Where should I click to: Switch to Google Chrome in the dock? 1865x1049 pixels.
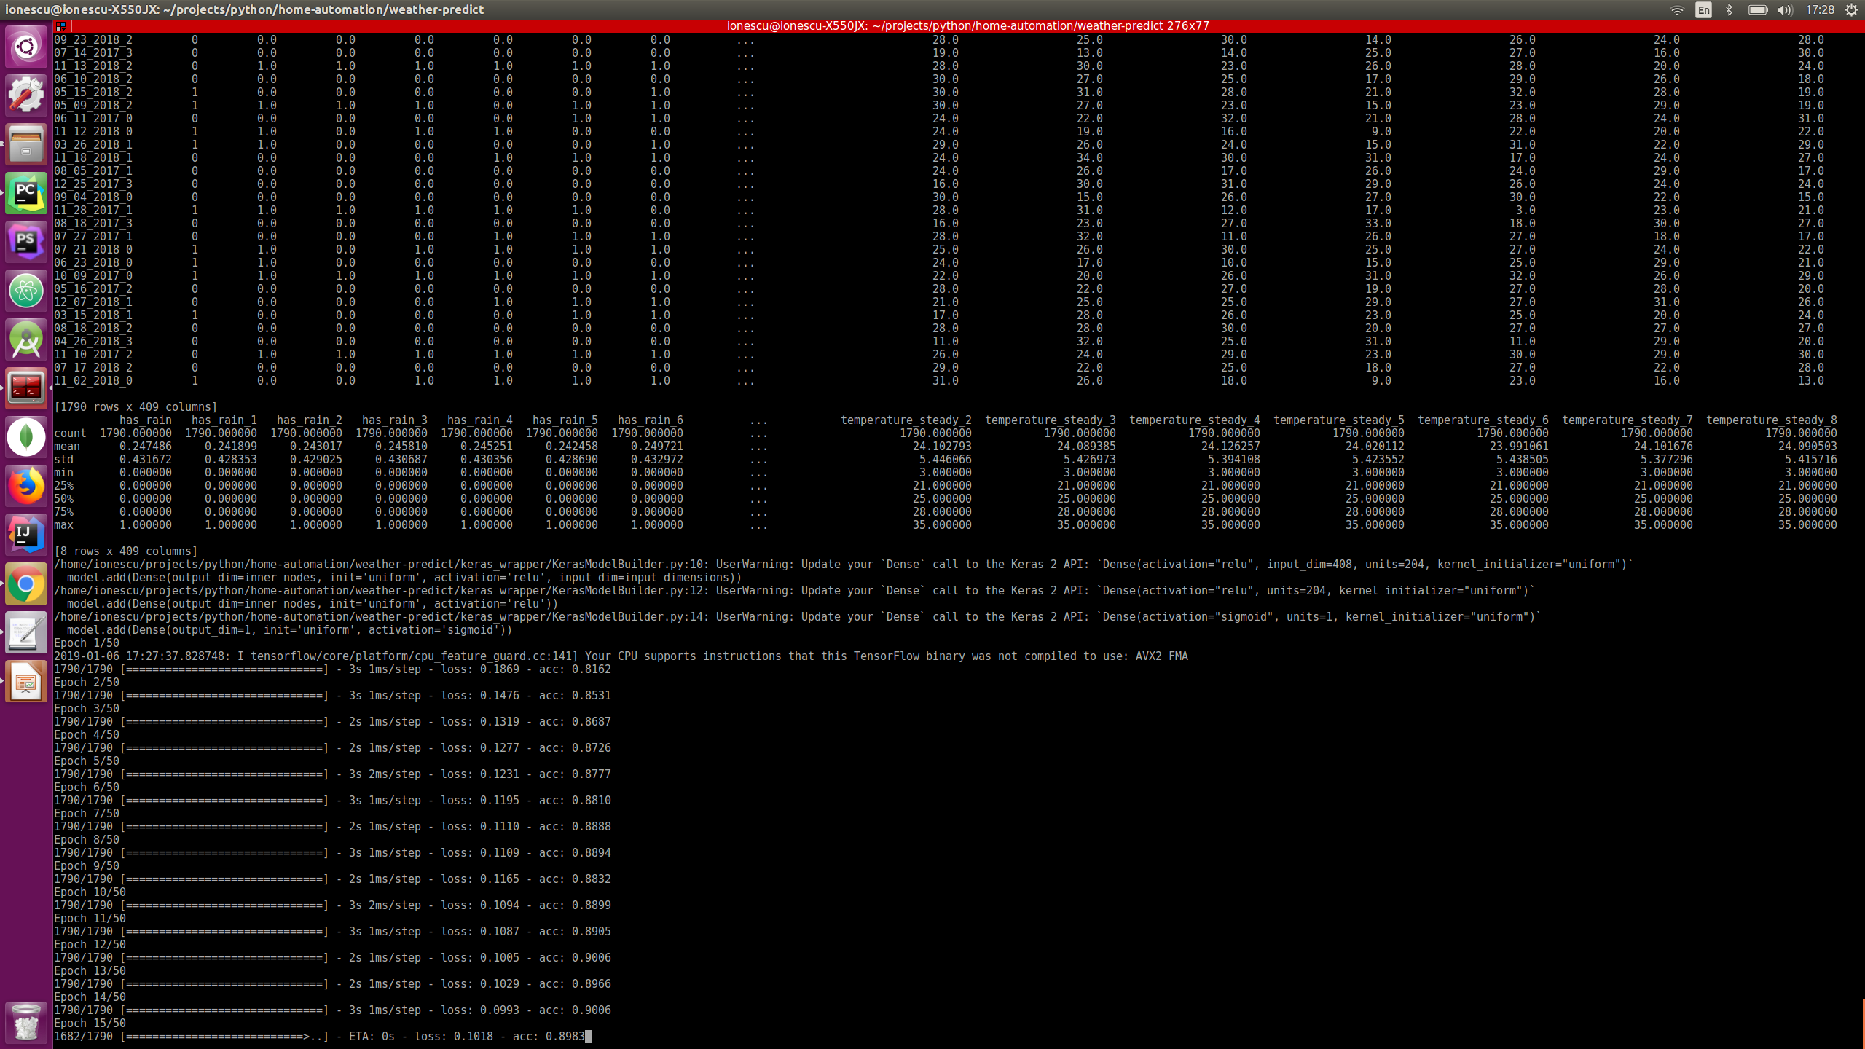(26, 584)
